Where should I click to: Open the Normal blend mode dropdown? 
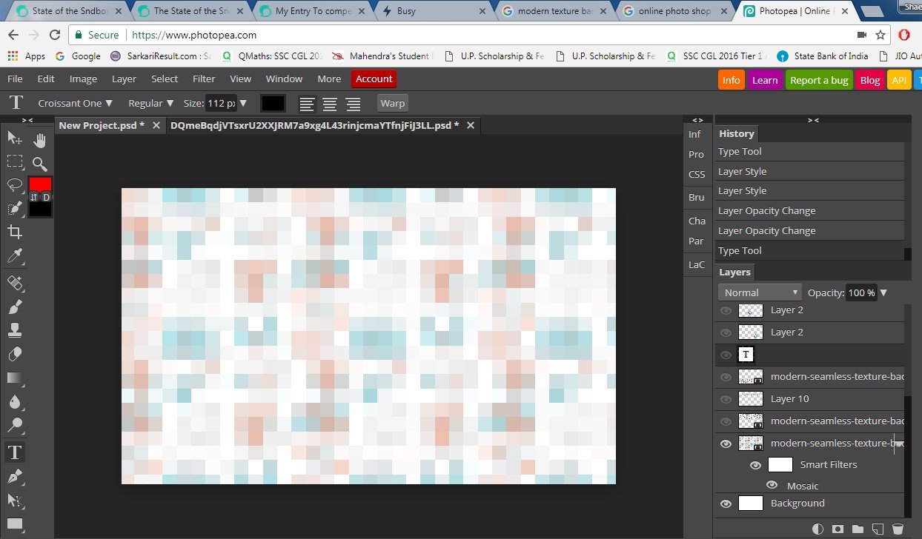click(760, 292)
